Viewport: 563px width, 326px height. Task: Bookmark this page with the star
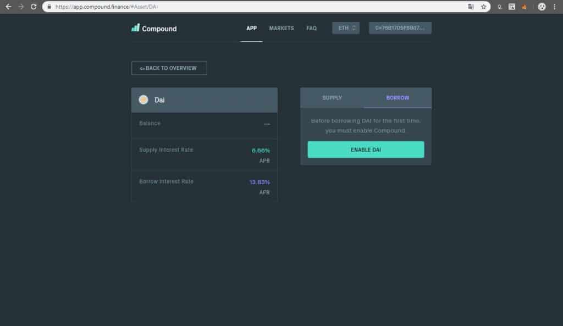pyautogui.click(x=483, y=7)
